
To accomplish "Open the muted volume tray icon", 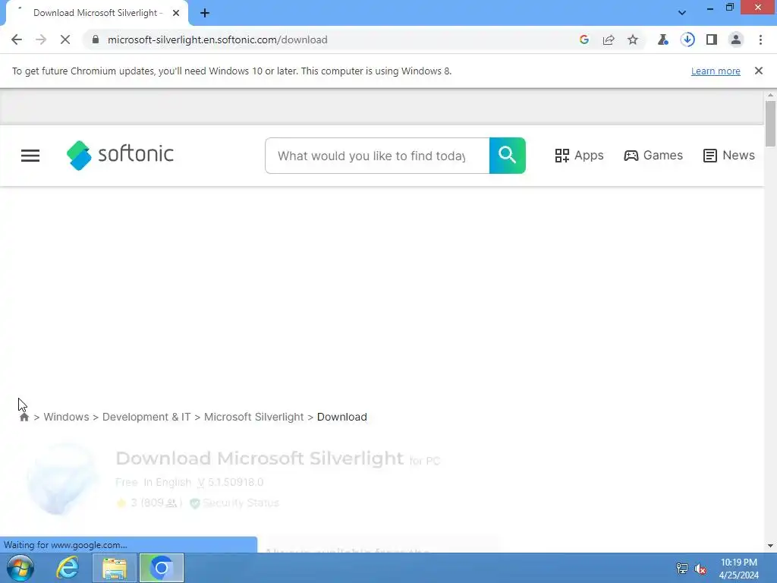I will coord(700,569).
